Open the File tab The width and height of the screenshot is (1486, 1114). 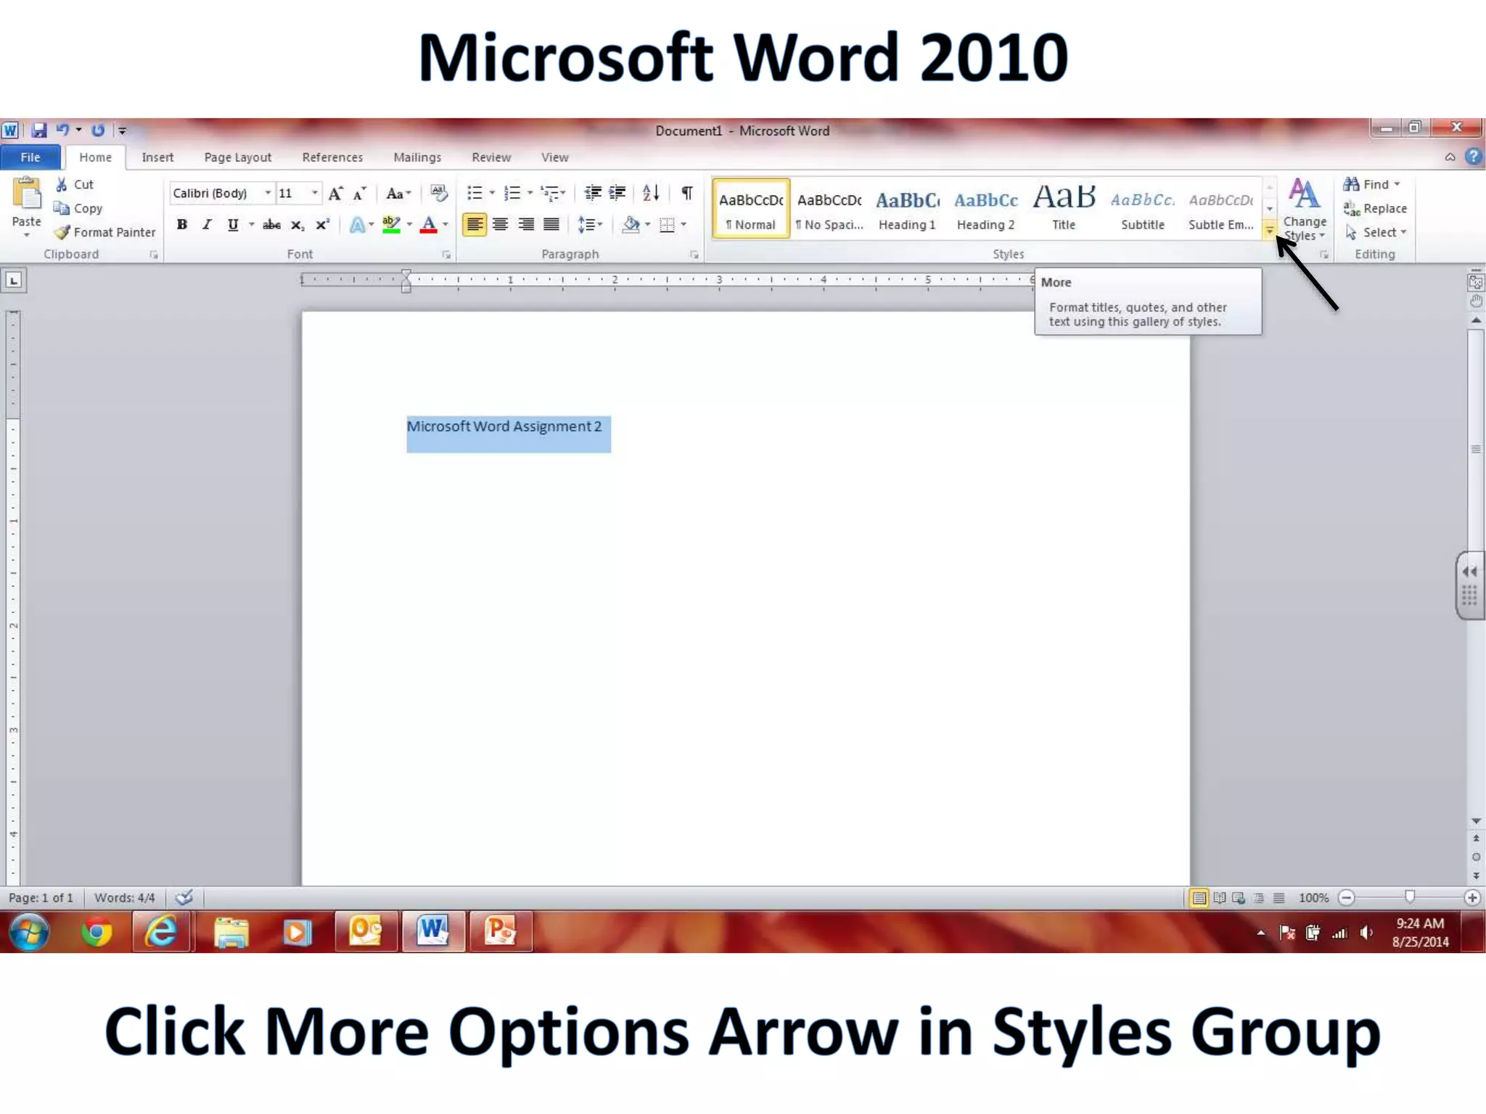coord(30,157)
